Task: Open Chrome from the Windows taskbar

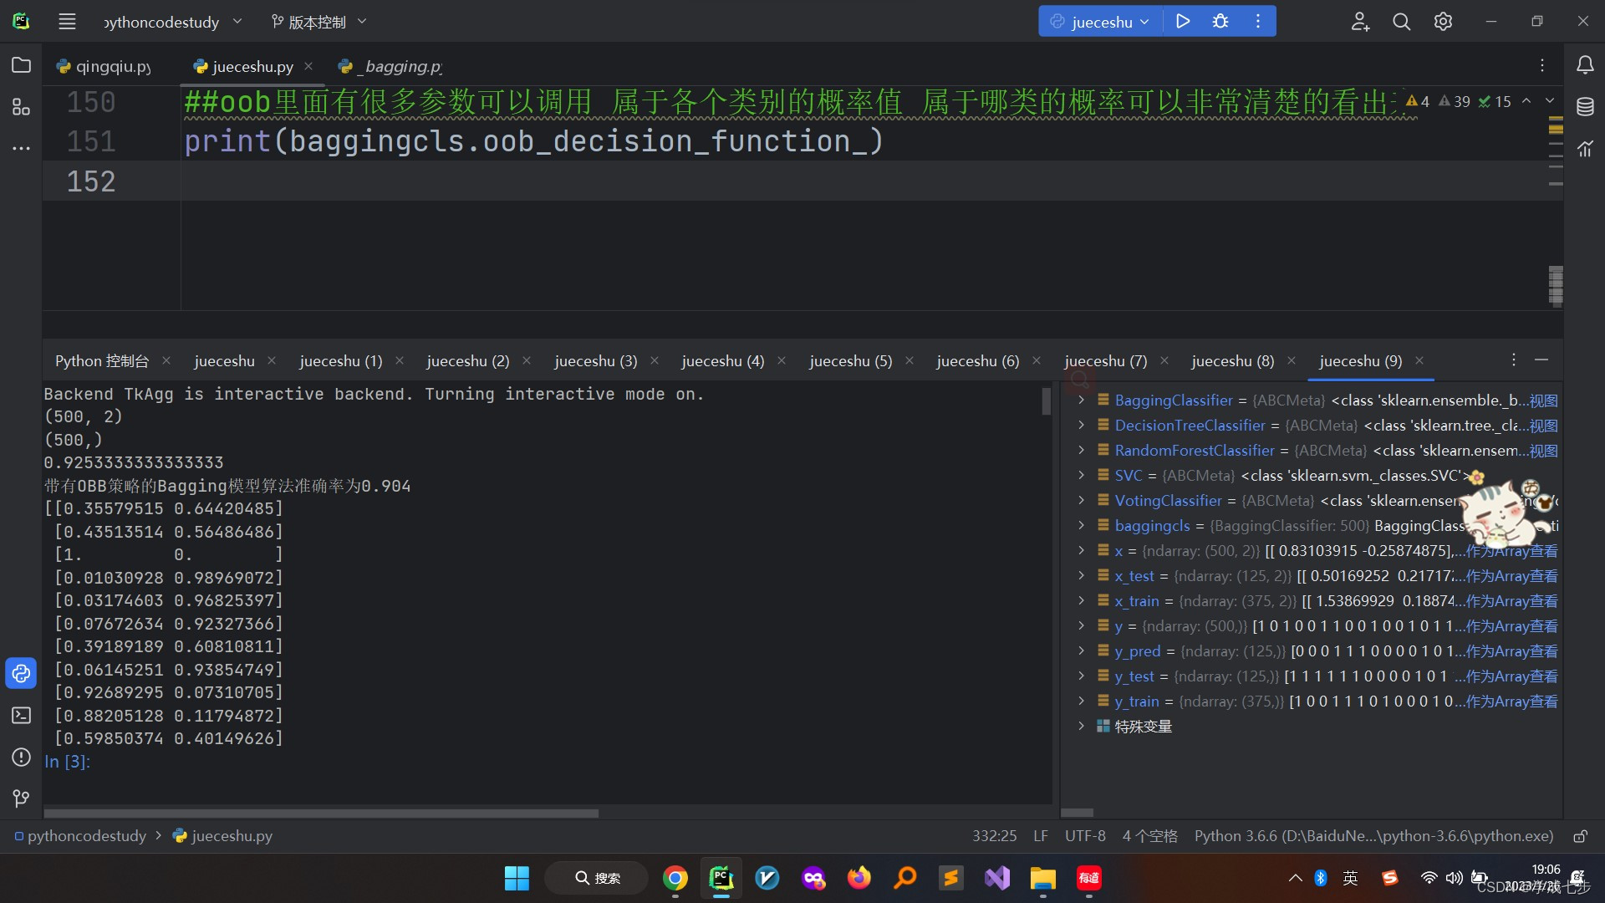Action: [x=675, y=878]
